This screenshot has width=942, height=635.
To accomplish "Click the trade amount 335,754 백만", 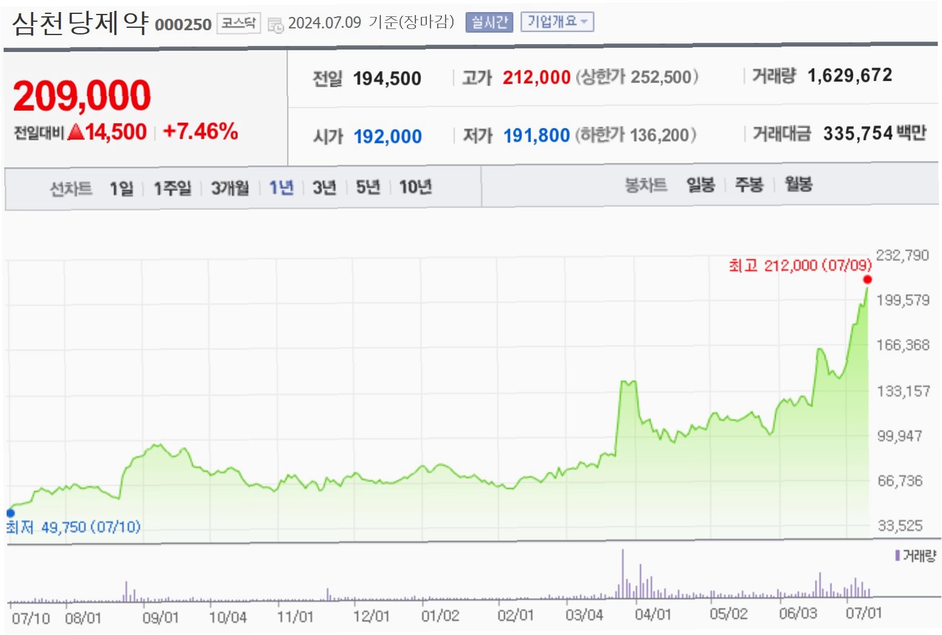I will click(x=875, y=133).
